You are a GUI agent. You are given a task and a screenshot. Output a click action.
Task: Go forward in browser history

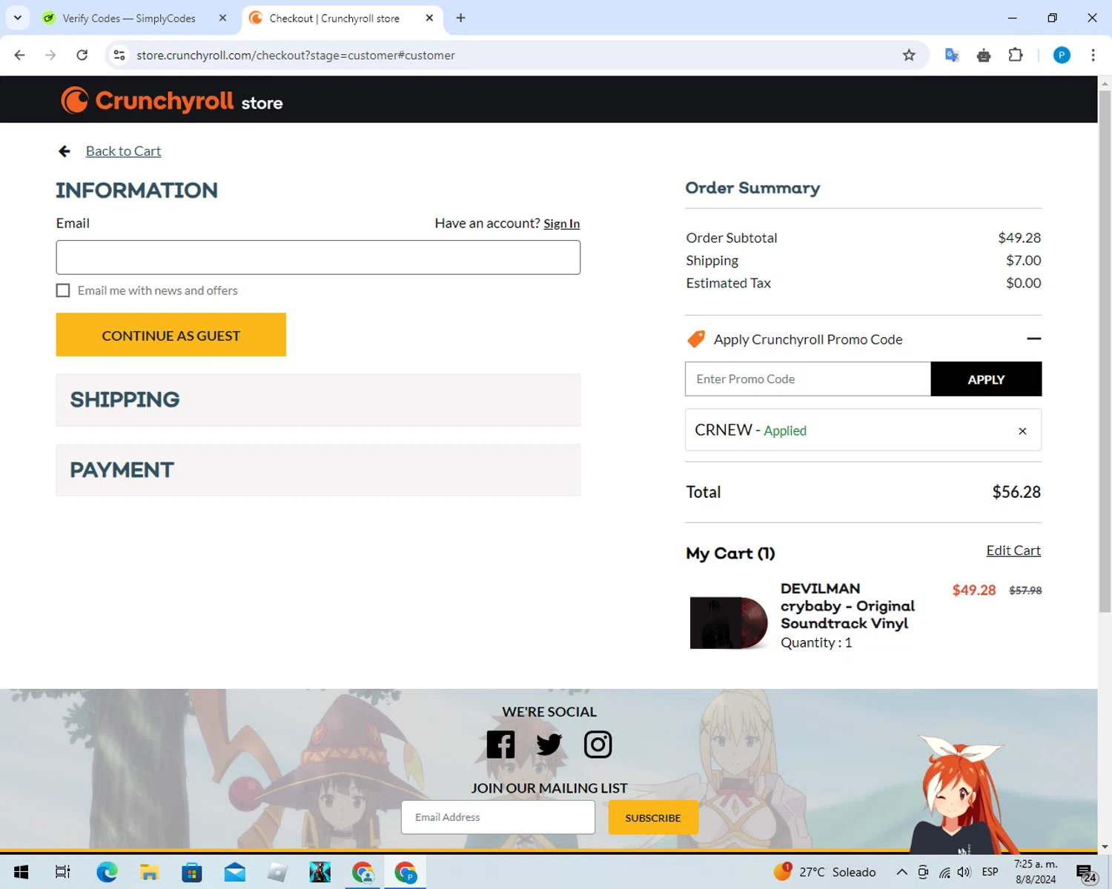(x=50, y=55)
